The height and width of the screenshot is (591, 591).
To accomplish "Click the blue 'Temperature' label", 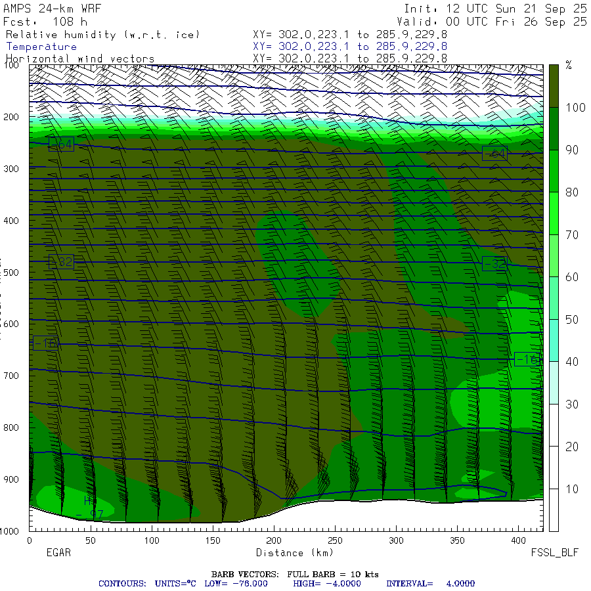I will click(x=41, y=47).
